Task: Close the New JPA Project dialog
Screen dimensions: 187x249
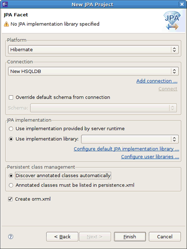Action: tap(182, 4)
